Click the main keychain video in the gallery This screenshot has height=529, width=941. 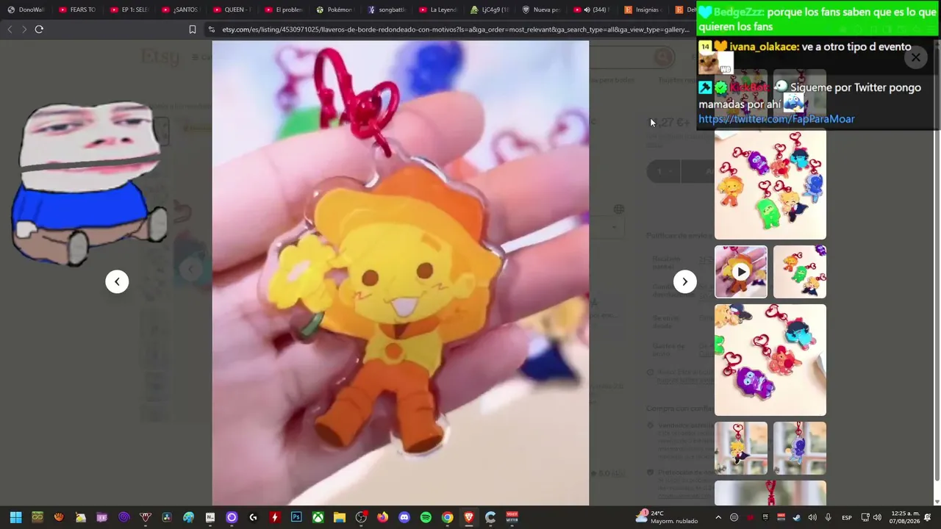(401, 273)
